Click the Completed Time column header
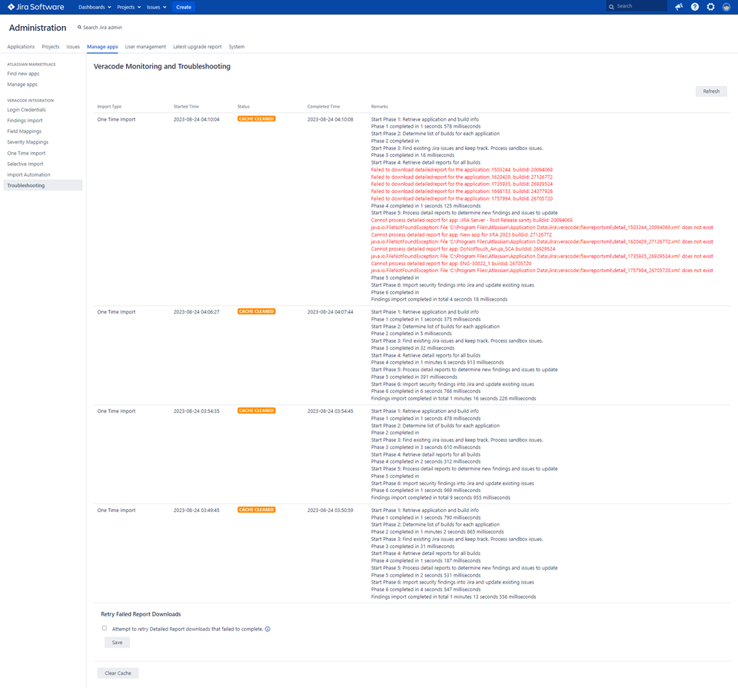 tap(324, 107)
